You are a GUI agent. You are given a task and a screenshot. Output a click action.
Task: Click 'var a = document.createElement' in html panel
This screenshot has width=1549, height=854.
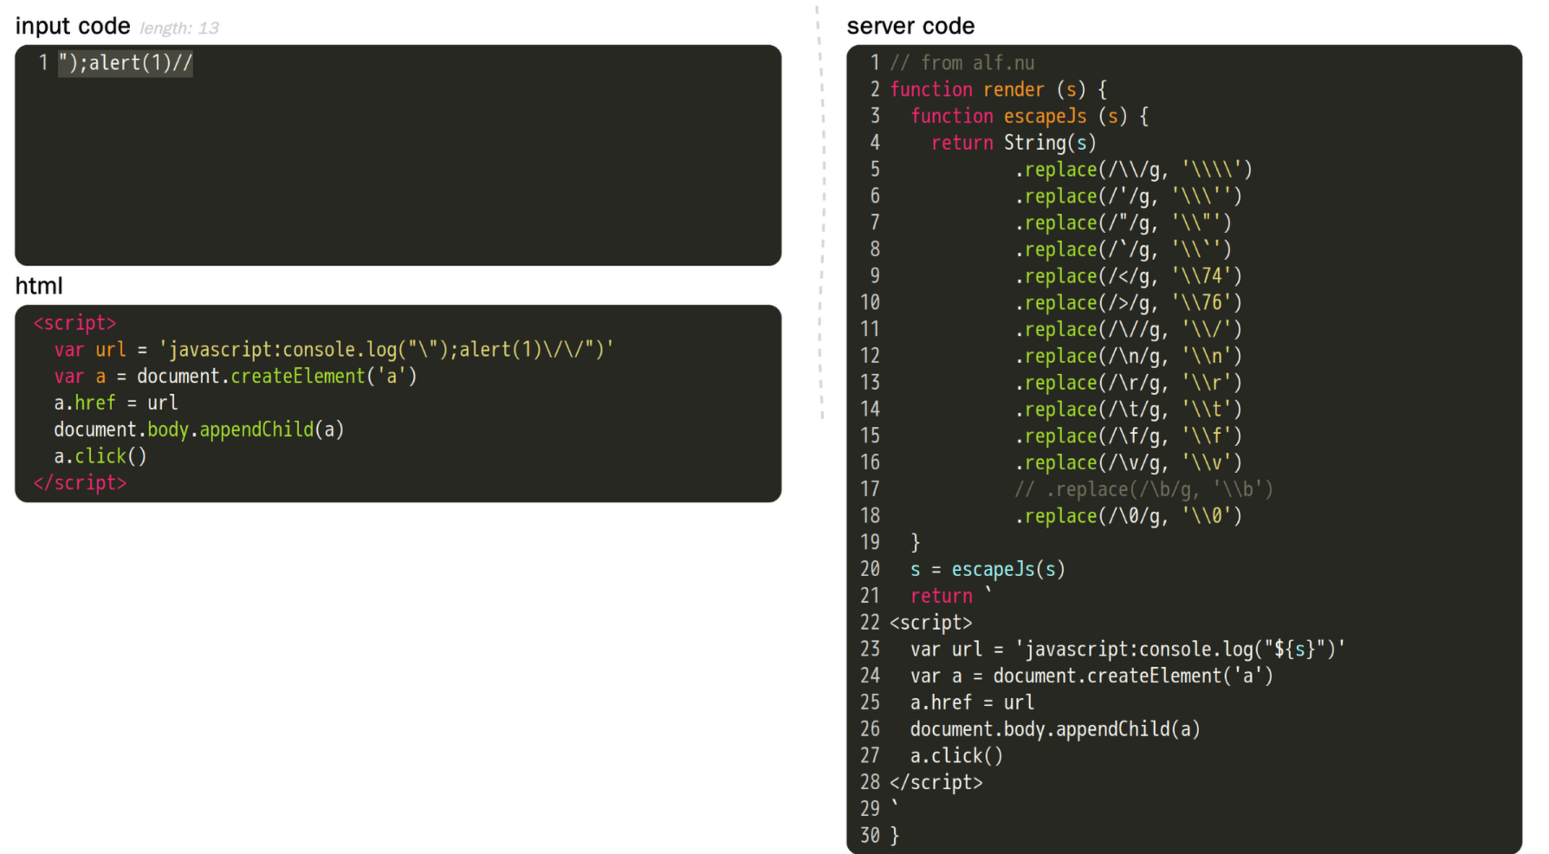click(x=236, y=377)
